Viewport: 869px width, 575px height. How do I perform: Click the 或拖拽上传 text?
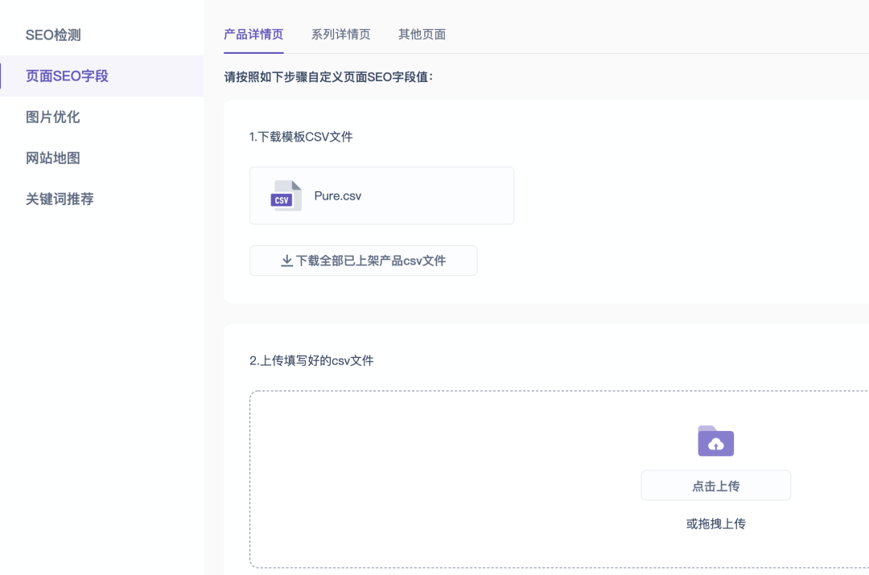(715, 524)
